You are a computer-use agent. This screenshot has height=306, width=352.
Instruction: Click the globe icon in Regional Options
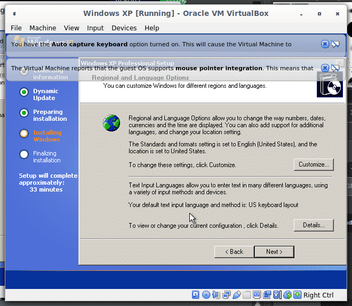[111, 123]
